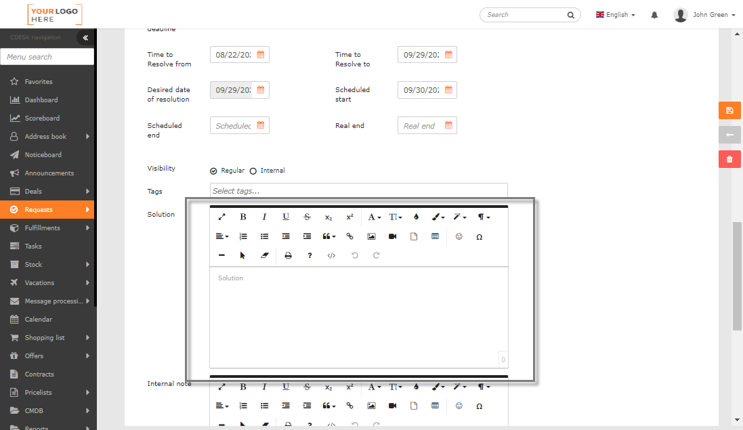Insert image in Solution editor
Screen dimensions: 743x430
click(371, 236)
